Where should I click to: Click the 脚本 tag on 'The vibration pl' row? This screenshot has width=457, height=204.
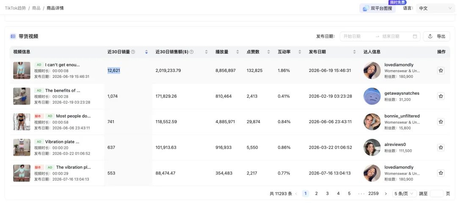(38, 167)
